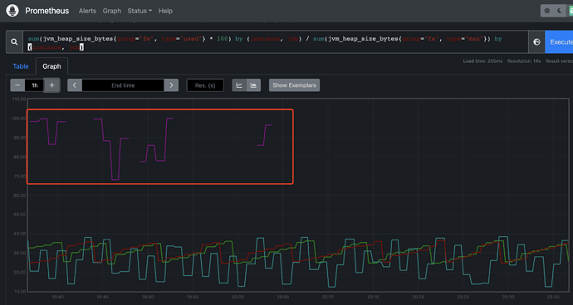573x305 pixels.
Task: Open the Help page
Action: 165,11
